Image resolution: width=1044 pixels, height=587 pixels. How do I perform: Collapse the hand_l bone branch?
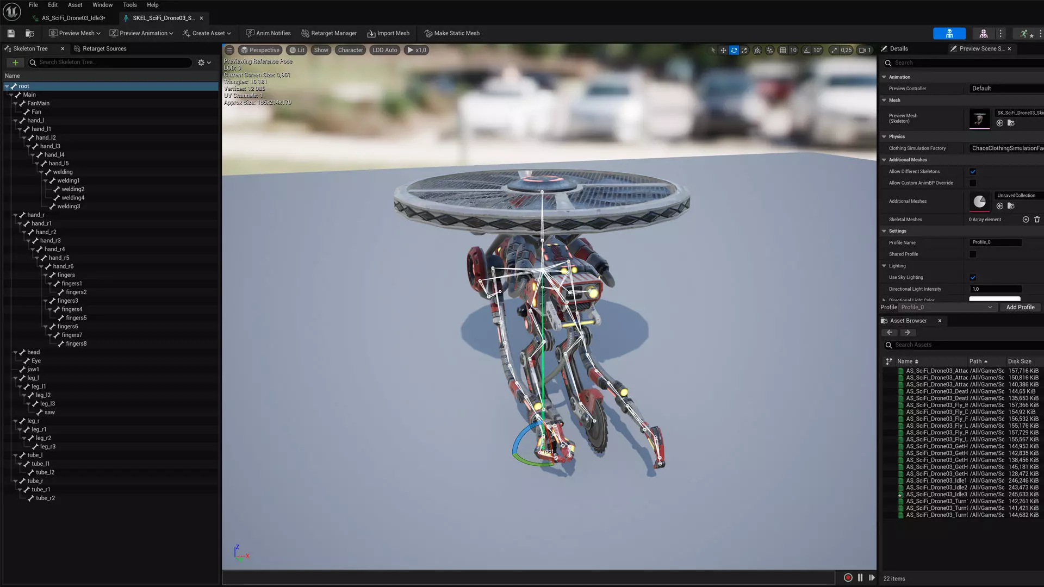coord(16,121)
